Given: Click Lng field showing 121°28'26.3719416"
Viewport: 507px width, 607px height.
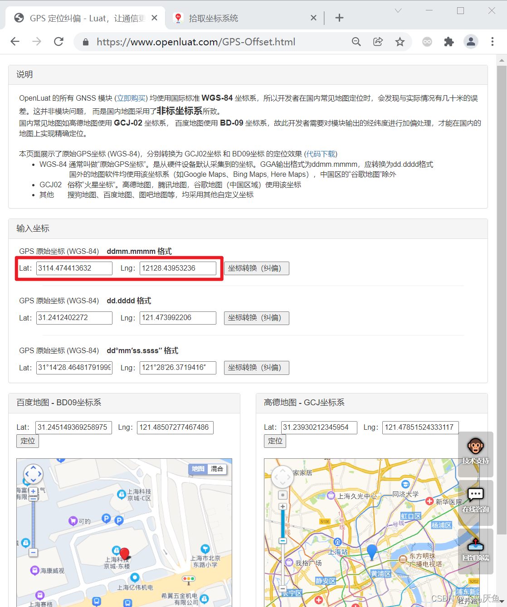Looking at the screenshot, I should 178,368.
